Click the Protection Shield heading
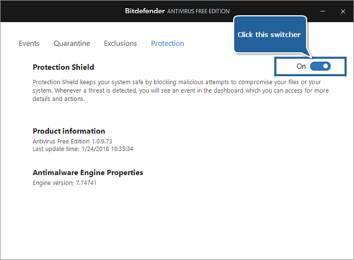This screenshot has width=354, height=260. [x=63, y=67]
